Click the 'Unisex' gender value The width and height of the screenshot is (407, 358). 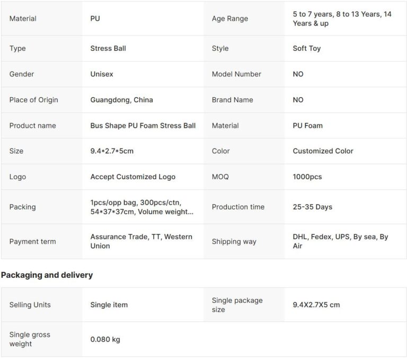coord(102,74)
